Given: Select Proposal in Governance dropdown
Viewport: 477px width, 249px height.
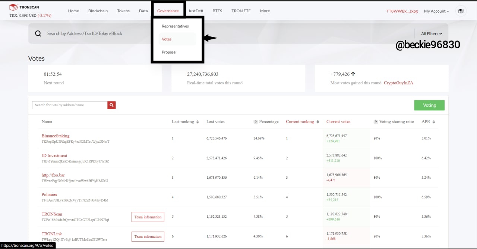Looking at the screenshot, I should [x=169, y=52].
